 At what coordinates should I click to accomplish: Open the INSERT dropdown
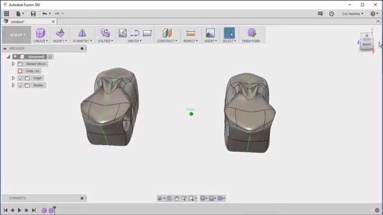[x=211, y=41]
